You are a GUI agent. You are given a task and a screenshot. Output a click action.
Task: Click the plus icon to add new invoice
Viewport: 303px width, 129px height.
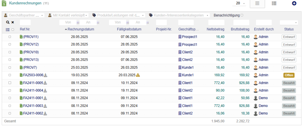[294, 4]
